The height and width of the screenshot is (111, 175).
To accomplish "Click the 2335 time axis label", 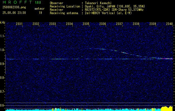I will (x=86, y=24).
